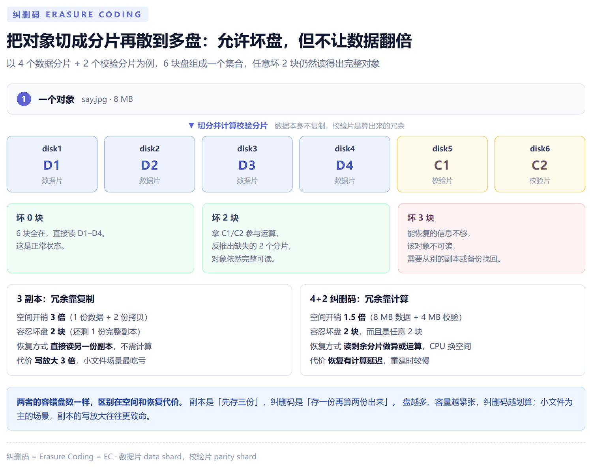Click the subtitle starting 以 4 个数据分片
The image size is (592, 468).
(193, 63)
